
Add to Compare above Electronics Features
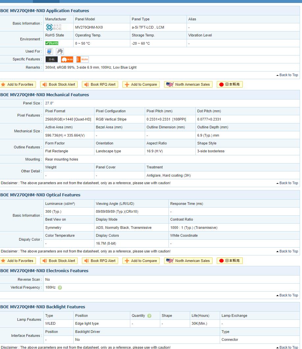coord(141,261)
